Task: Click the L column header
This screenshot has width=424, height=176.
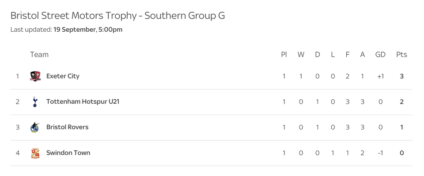Action: click(x=333, y=55)
